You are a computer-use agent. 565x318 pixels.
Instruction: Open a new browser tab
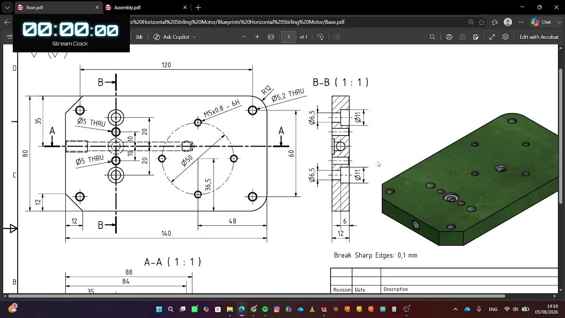coord(198,8)
